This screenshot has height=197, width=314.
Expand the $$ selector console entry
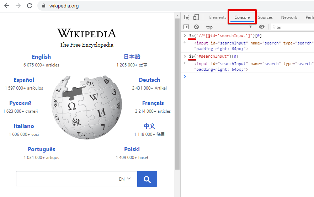[185, 57]
